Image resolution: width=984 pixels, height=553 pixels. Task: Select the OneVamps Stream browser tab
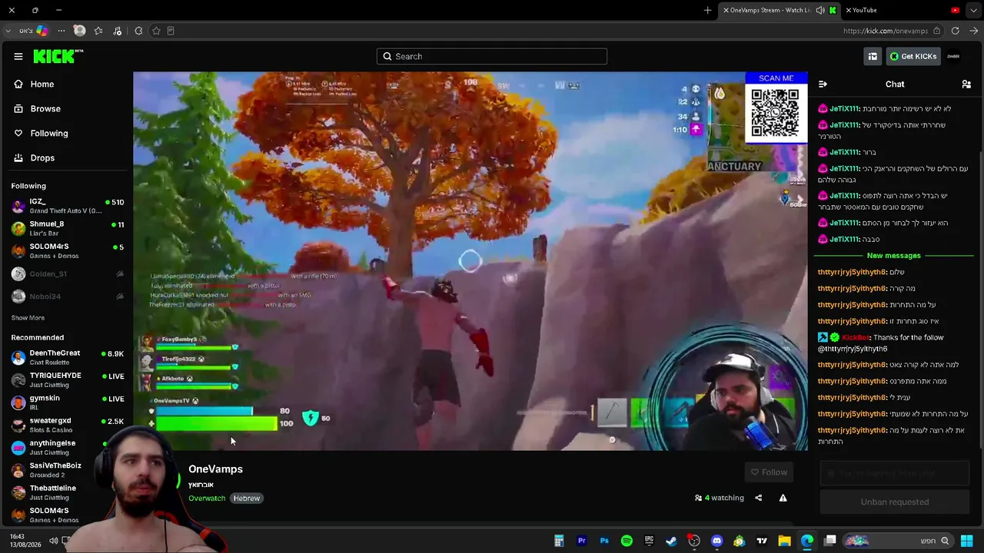coord(778,10)
